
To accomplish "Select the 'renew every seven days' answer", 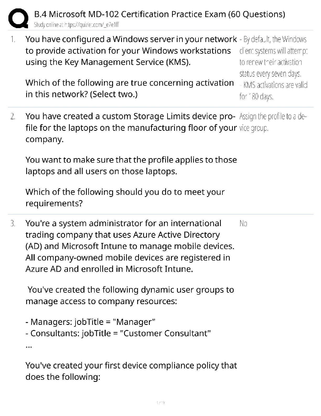I will pos(273,56).
